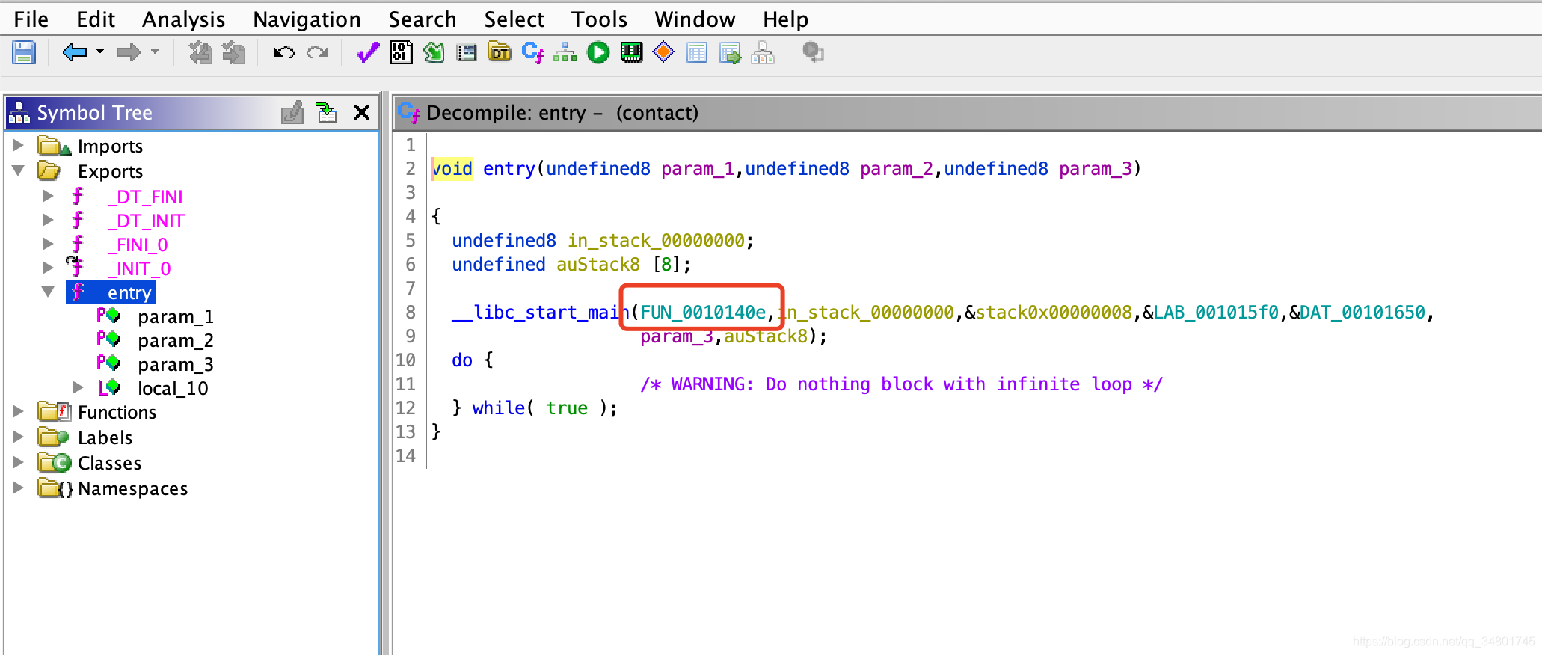Select param_2 in the Symbol Tree
The height and width of the screenshot is (655, 1542).
click(175, 340)
